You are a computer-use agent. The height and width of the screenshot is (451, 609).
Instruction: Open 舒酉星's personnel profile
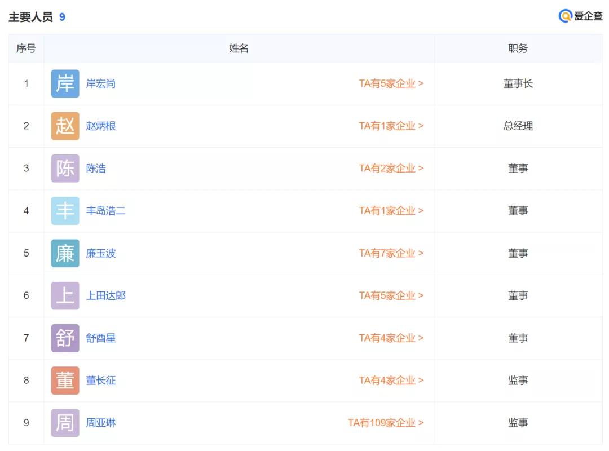[101, 338]
